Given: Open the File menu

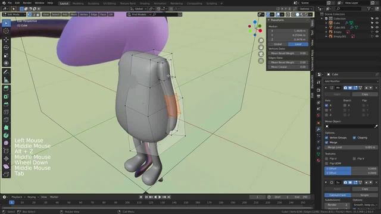Looking at the screenshot, I should pos(10,3).
